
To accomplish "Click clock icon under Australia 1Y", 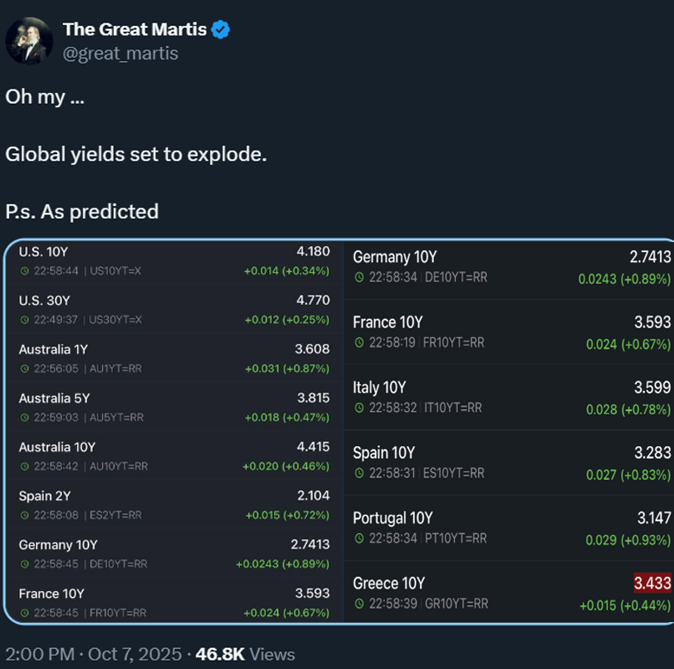I will [x=24, y=369].
